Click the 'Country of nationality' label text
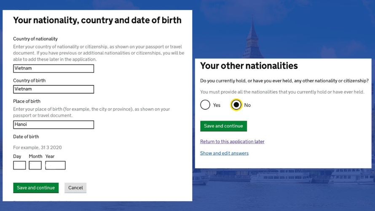Image resolution: width=375 pixels, height=211 pixels. (35, 39)
